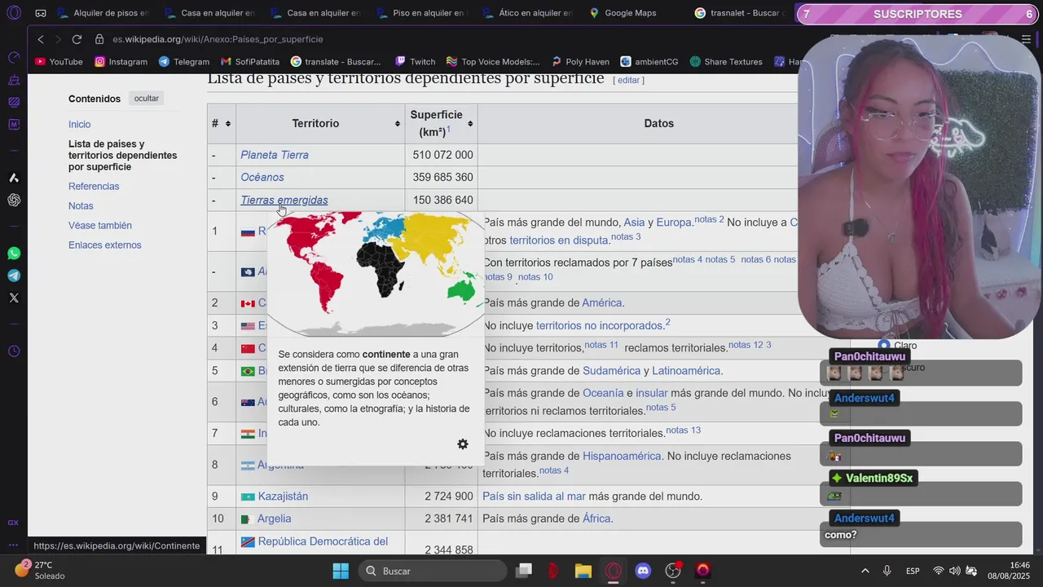Open the Opera GX main menu logo
Viewport: 1043px width, 587px height.
[14, 13]
